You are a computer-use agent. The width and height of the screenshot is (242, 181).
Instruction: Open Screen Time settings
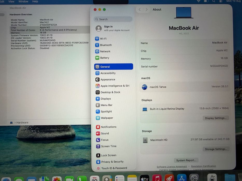[106, 146]
